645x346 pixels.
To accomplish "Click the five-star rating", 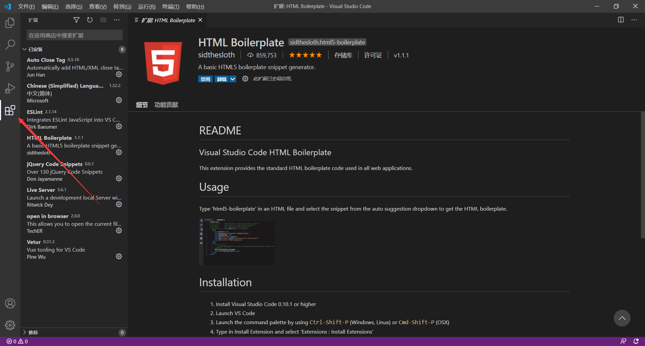I will [x=305, y=55].
